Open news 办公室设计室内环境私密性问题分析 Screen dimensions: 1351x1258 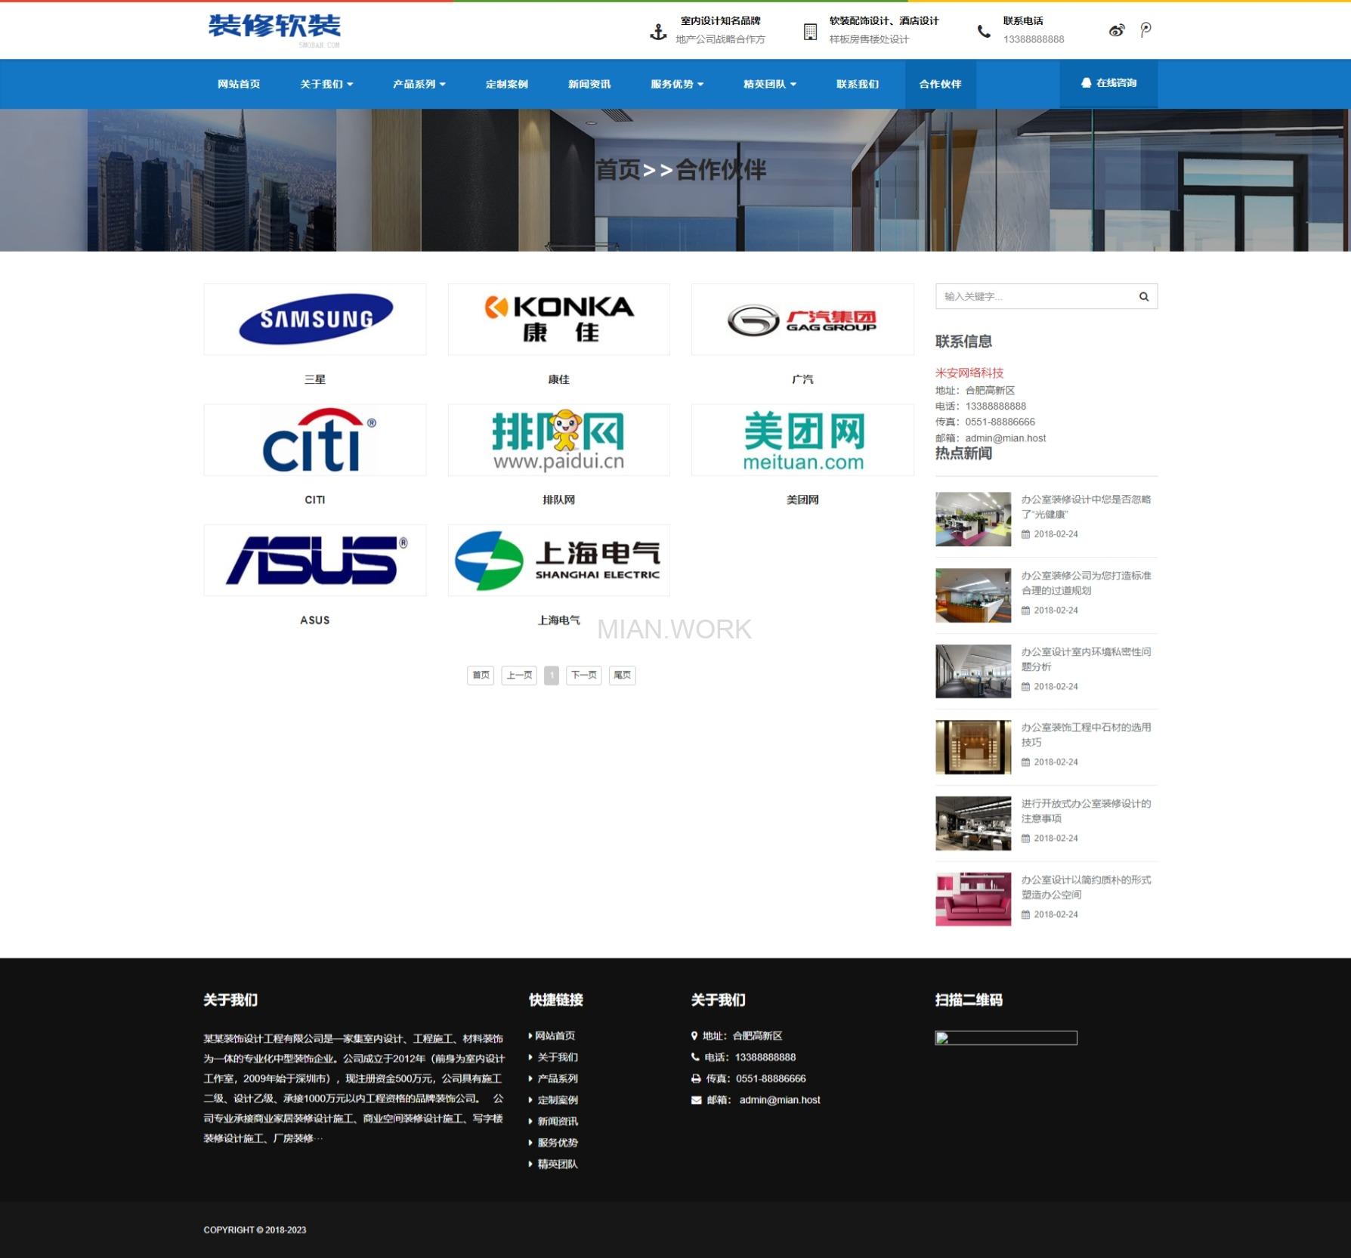[x=1086, y=659]
